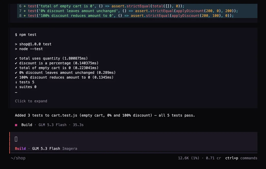Click the pink 'Build' agent label in prompt
Image resolution: width=266 pixels, height=169 pixels.
(x=20, y=148)
